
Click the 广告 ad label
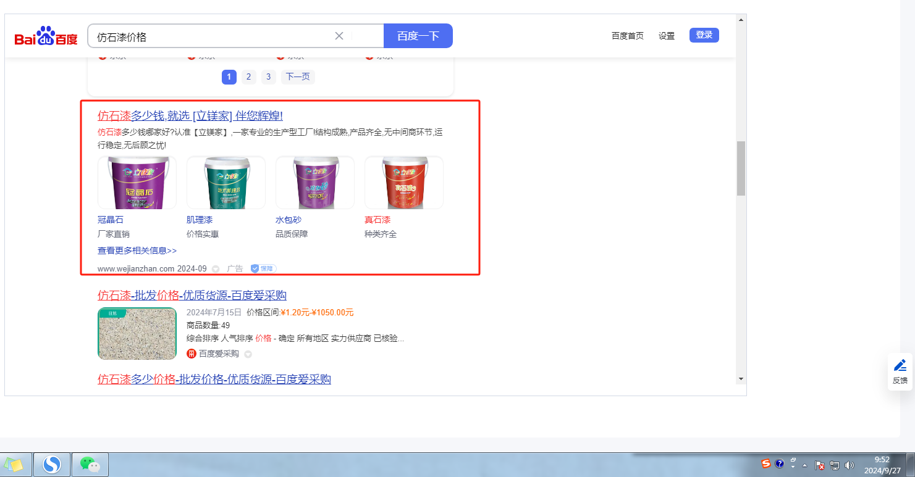235,269
